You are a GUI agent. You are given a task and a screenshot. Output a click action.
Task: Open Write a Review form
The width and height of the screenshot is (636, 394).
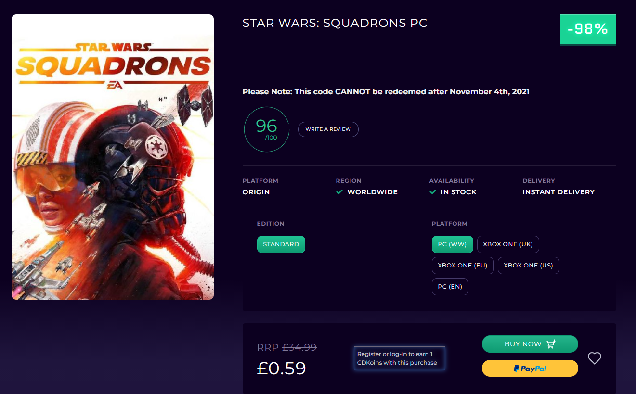coord(328,129)
